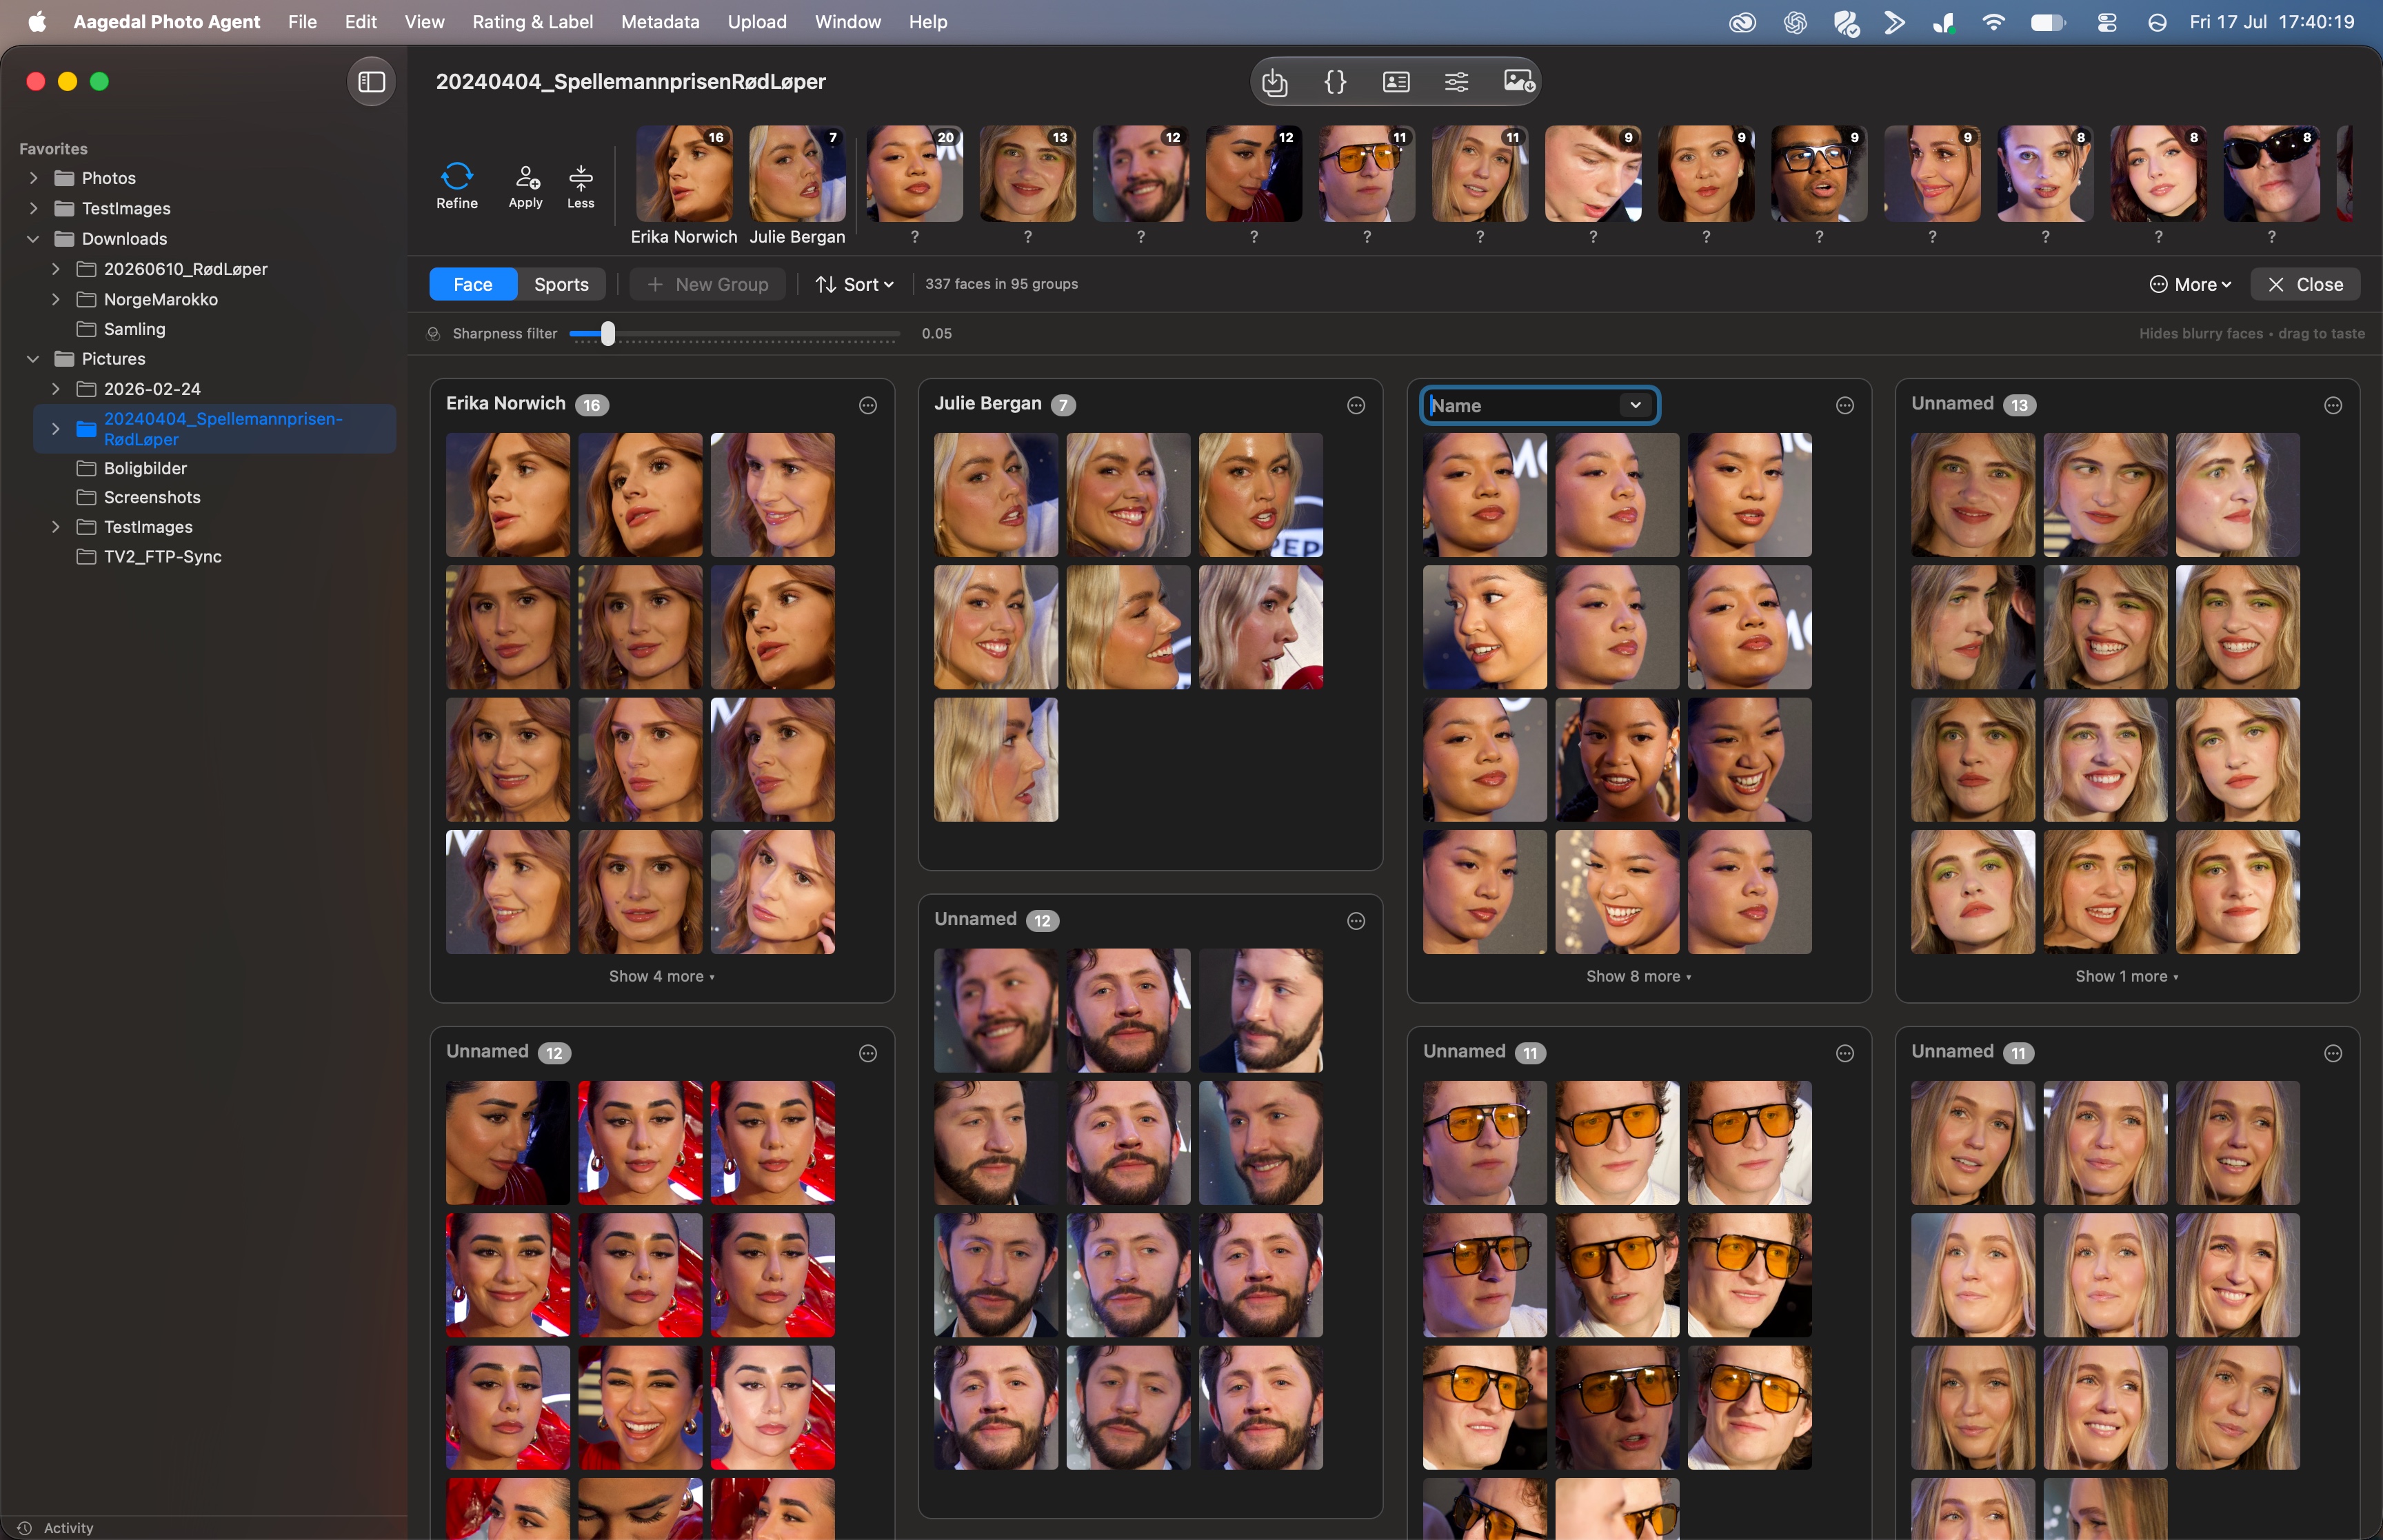This screenshot has width=2383, height=1540.
Task: Open the Activity icon in status bar
Action: click(25, 1527)
